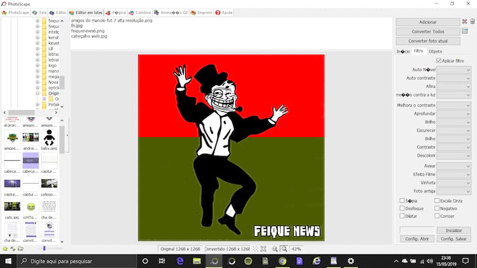Open Spotify from the taskbar
The height and width of the screenshot is (268, 477).
(x=248, y=261)
